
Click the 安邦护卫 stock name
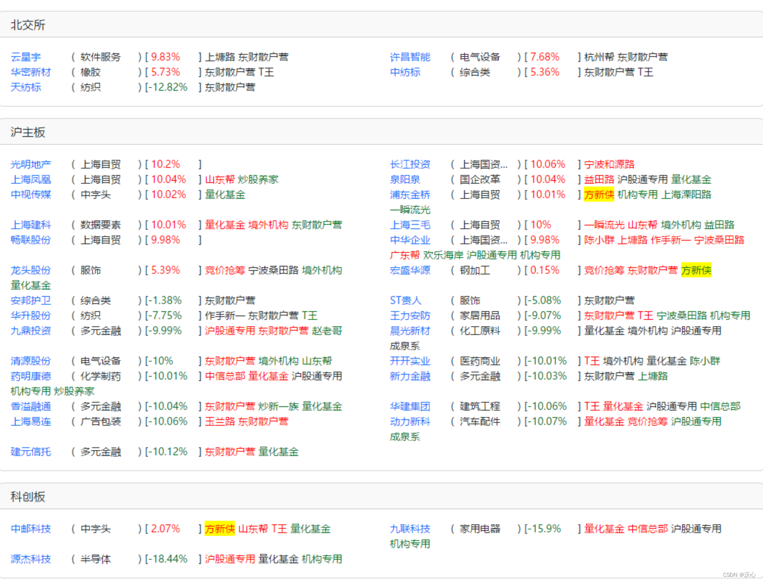click(x=31, y=301)
